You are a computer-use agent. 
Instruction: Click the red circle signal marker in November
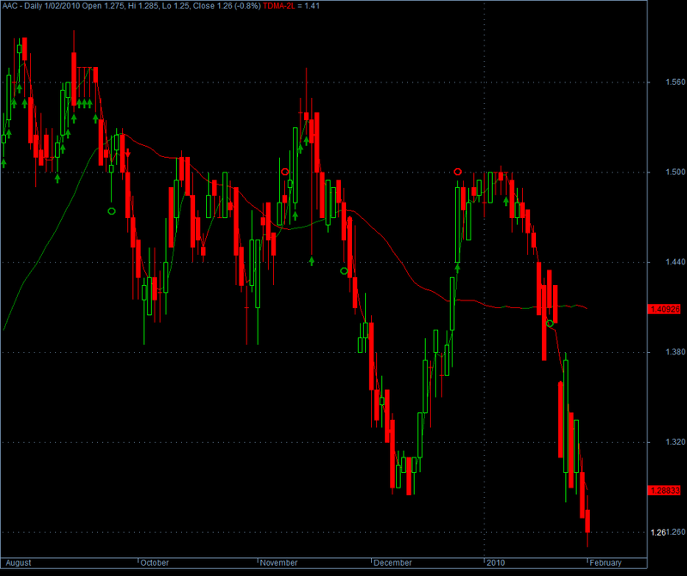point(285,172)
